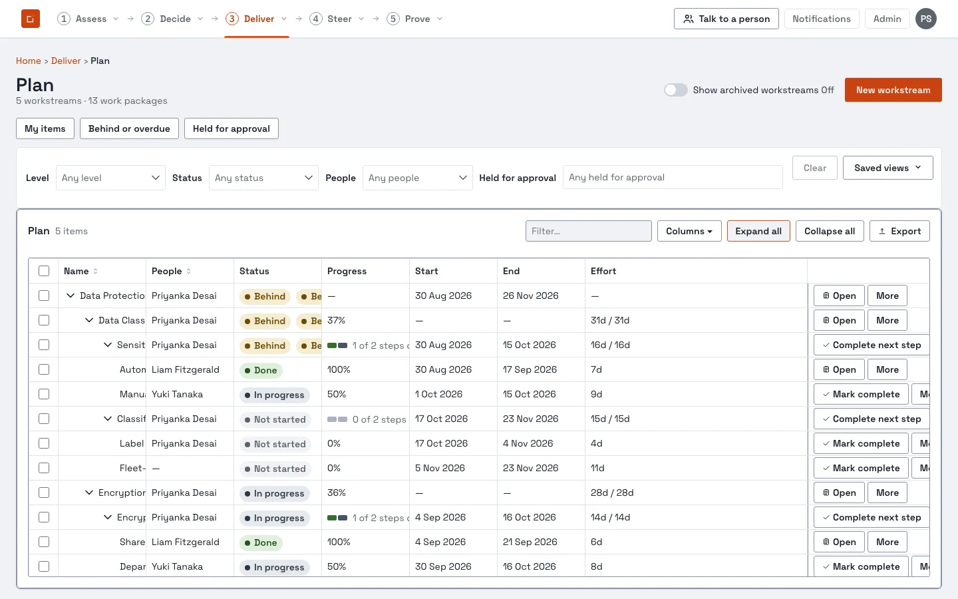Open the Level dropdown
The width and height of the screenshot is (958, 599).
(110, 178)
